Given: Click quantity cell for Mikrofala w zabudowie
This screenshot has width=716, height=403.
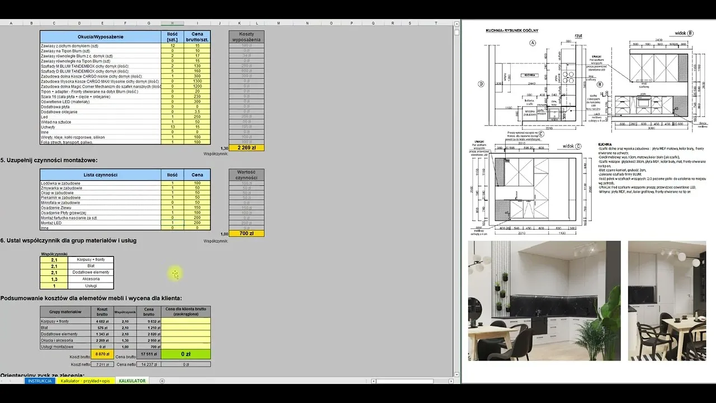Looking at the screenshot, I should (172, 203).
